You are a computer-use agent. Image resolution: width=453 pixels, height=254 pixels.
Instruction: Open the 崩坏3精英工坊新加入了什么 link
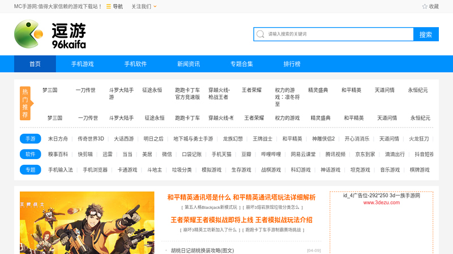210,230
